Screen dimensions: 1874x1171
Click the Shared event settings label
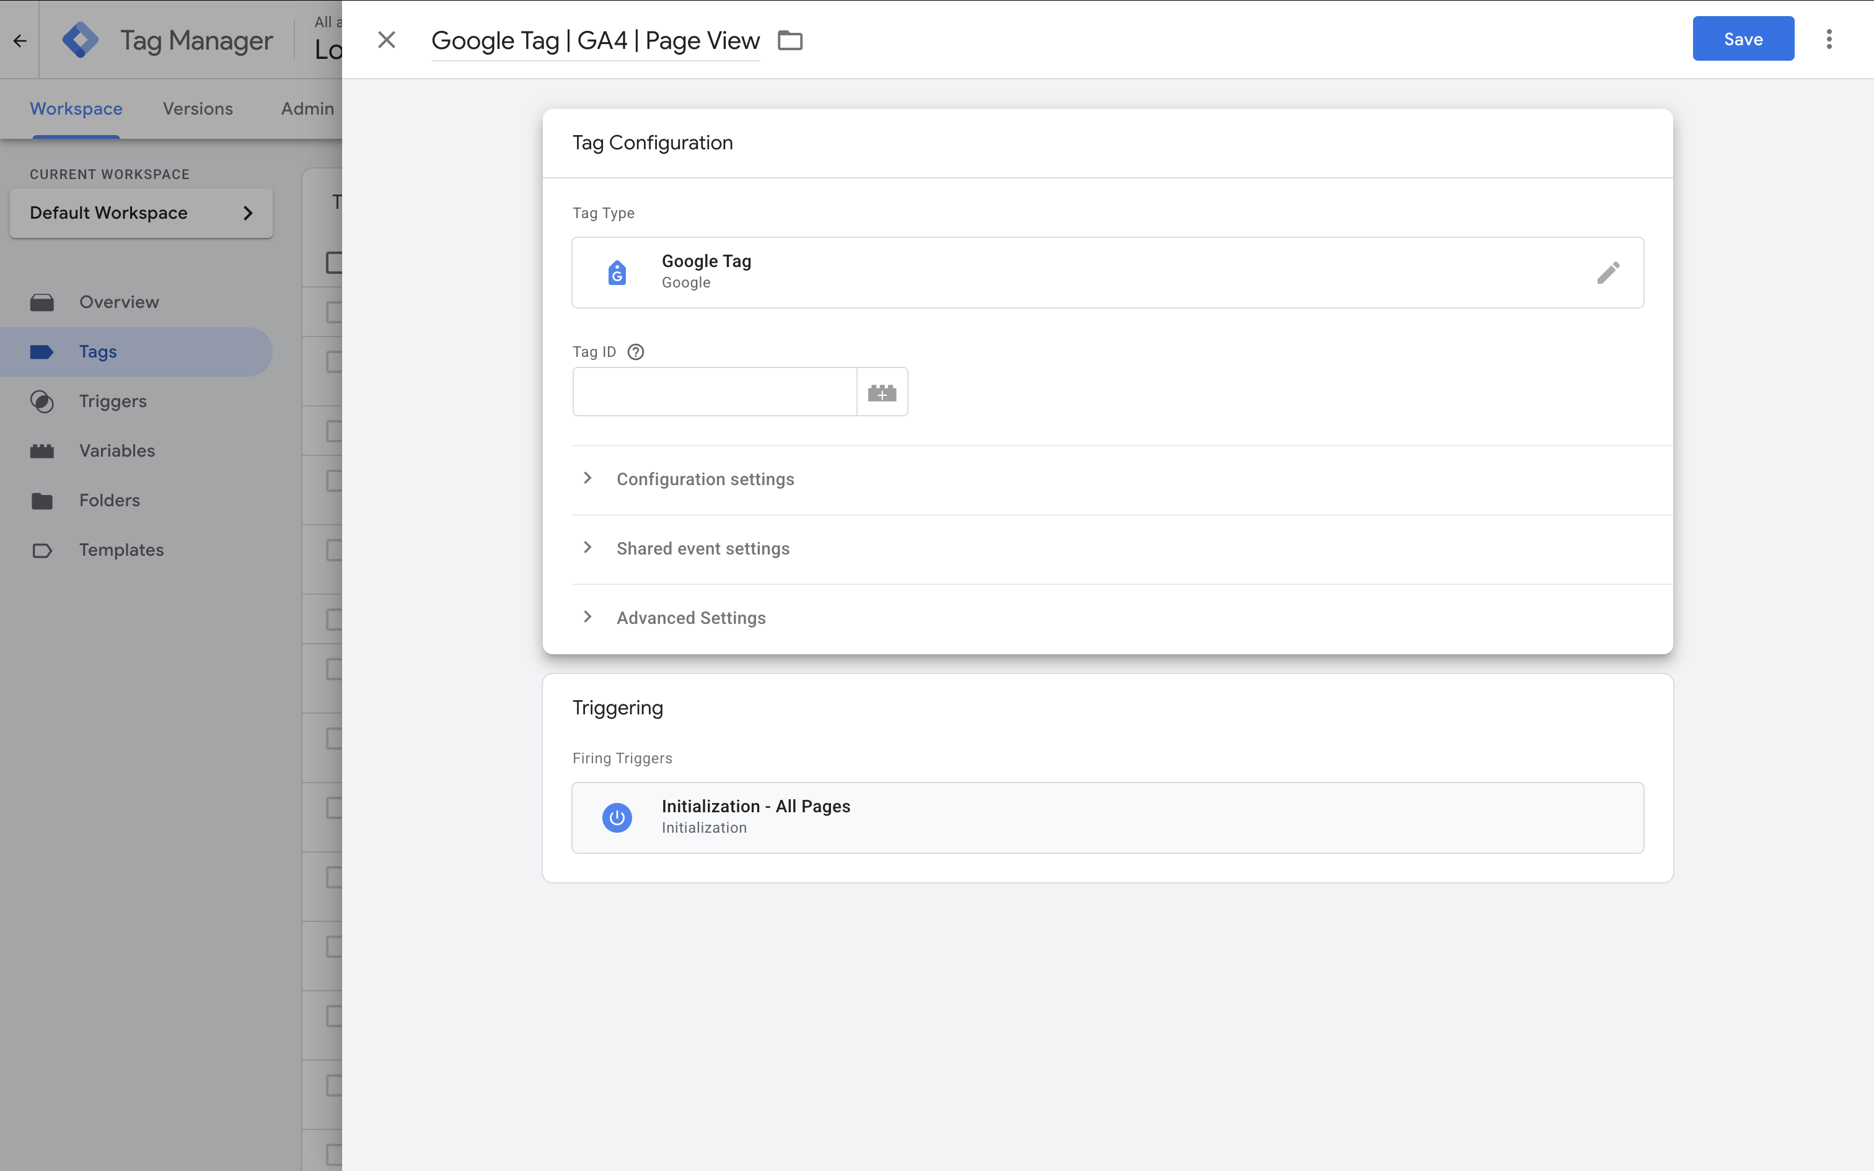(x=703, y=548)
